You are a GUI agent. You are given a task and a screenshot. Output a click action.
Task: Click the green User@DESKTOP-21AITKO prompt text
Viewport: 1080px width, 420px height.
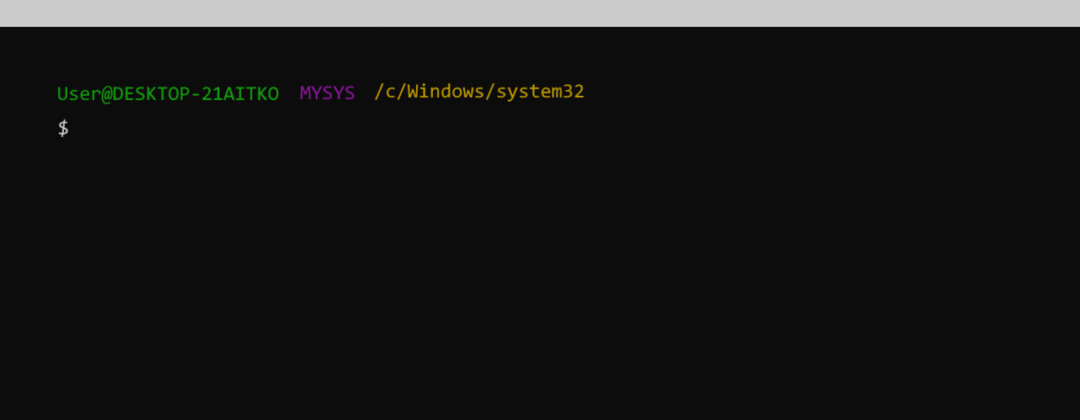coord(168,93)
